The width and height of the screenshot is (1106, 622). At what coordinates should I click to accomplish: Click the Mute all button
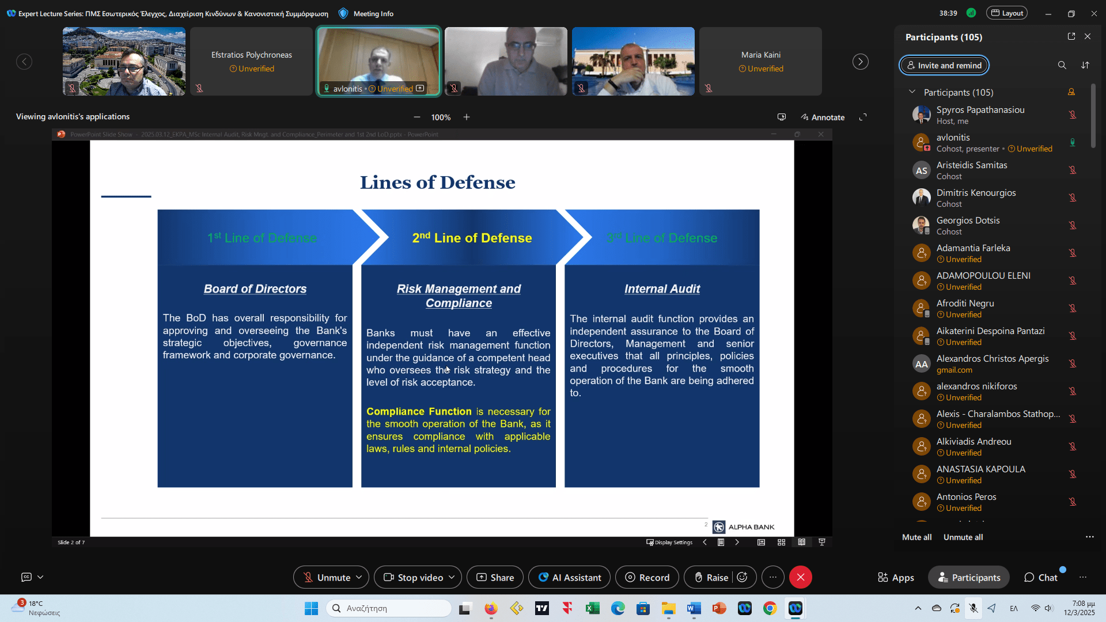click(x=916, y=537)
